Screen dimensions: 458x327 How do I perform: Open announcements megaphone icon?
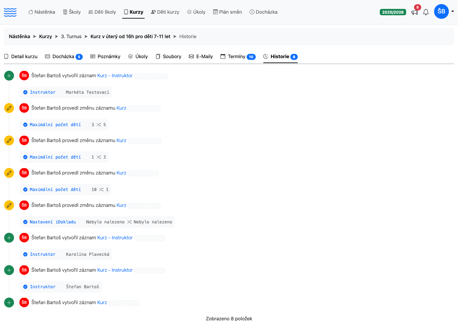click(414, 12)
